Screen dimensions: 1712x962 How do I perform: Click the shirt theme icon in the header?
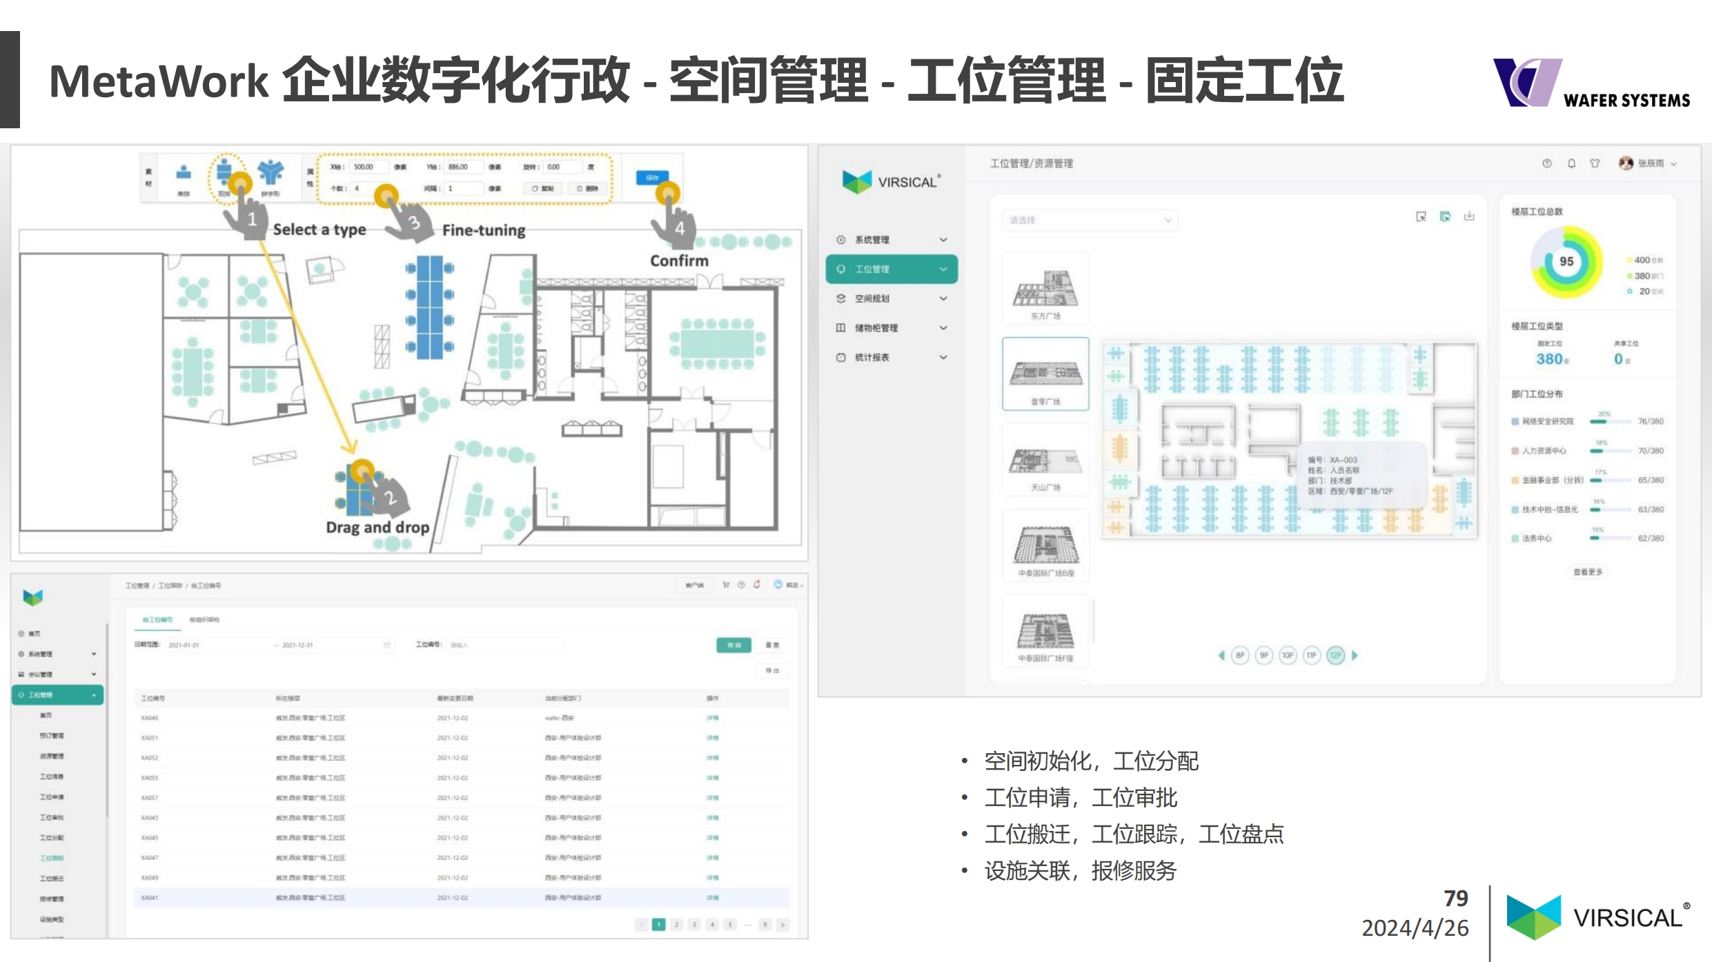tap(1595, 163)
